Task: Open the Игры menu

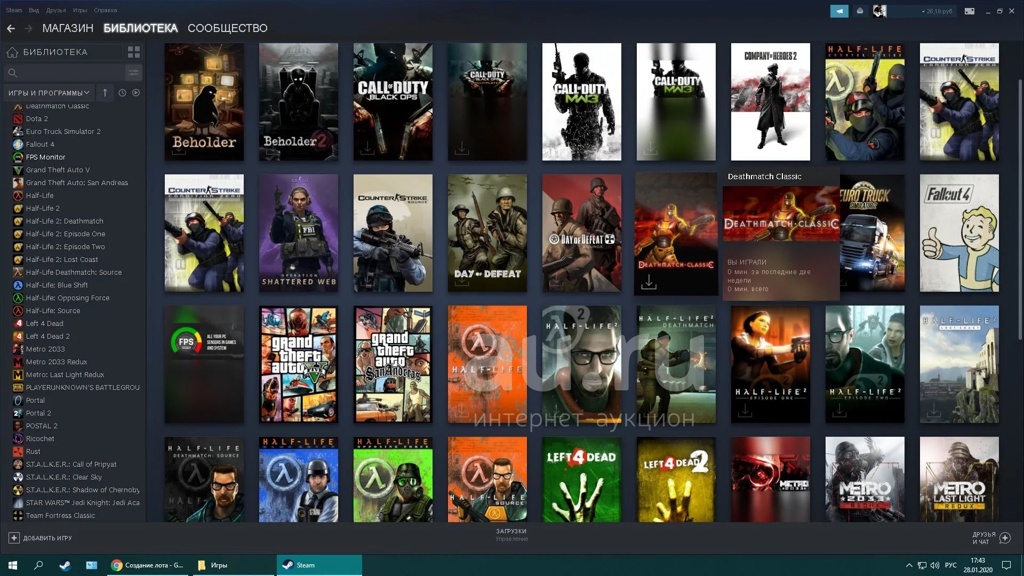Action: click(80, 10)
